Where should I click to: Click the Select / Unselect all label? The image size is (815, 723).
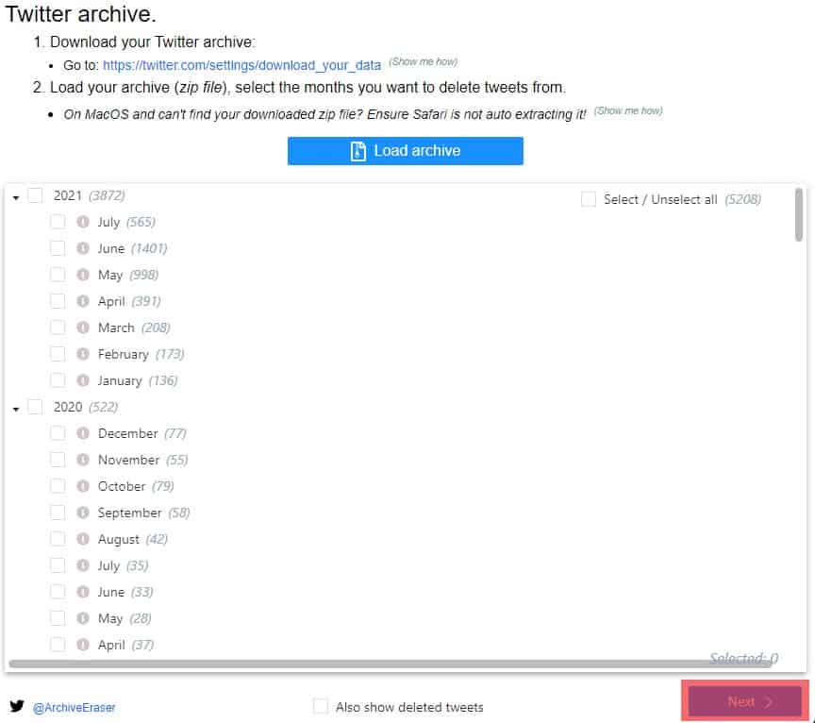coord(660,199)
